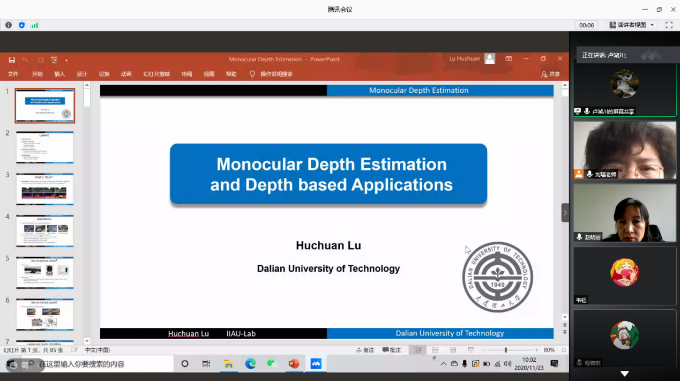Switch to reading view icon
Viewport: 680px width, 381px height.
453,350
